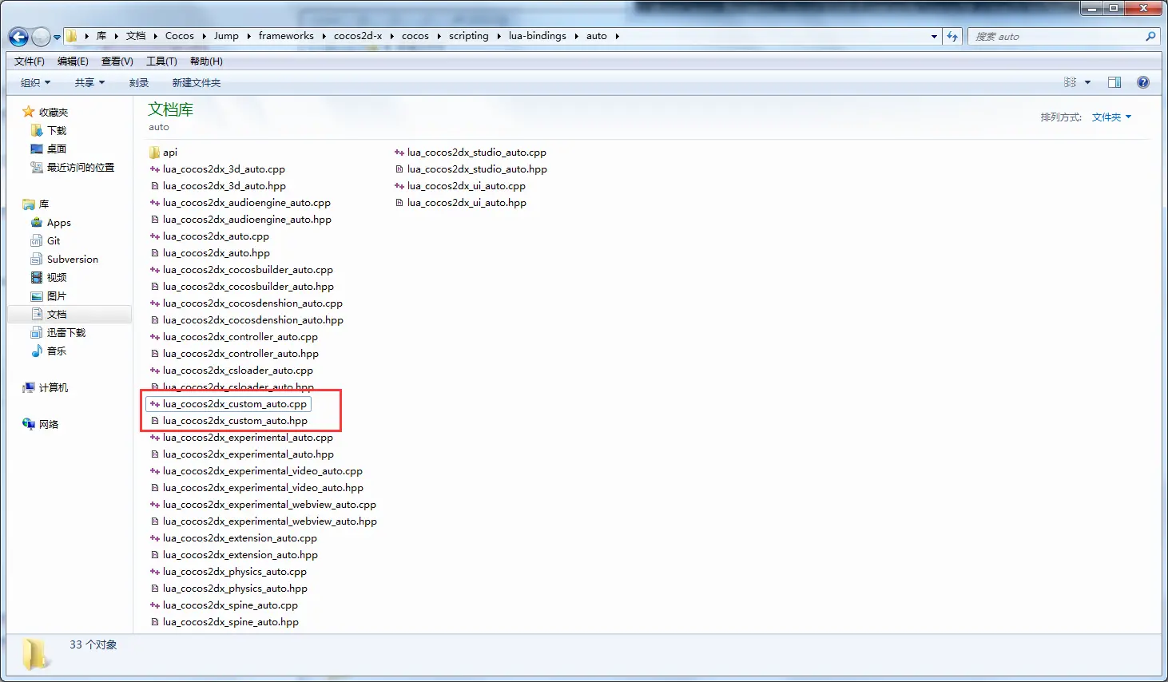Select 网络 in the navigation pane

[x=49, y=425]
